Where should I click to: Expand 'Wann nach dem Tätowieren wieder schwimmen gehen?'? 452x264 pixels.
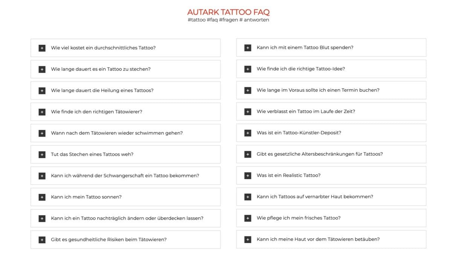pyautogui.click(x=125, y=133)
